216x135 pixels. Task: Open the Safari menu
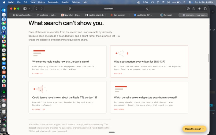point(11,2)
